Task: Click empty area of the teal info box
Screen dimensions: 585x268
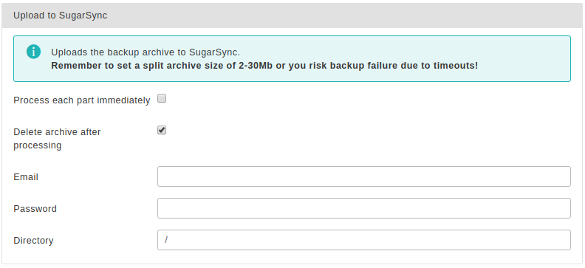Action: pyautogui.click(x=522, y=52)
